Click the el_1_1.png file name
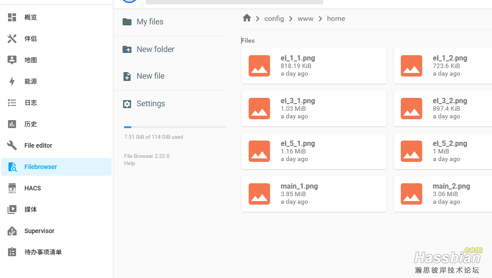The width and height of the screenshot is (492, 278). pyautogui.click(x=298, y=58)
